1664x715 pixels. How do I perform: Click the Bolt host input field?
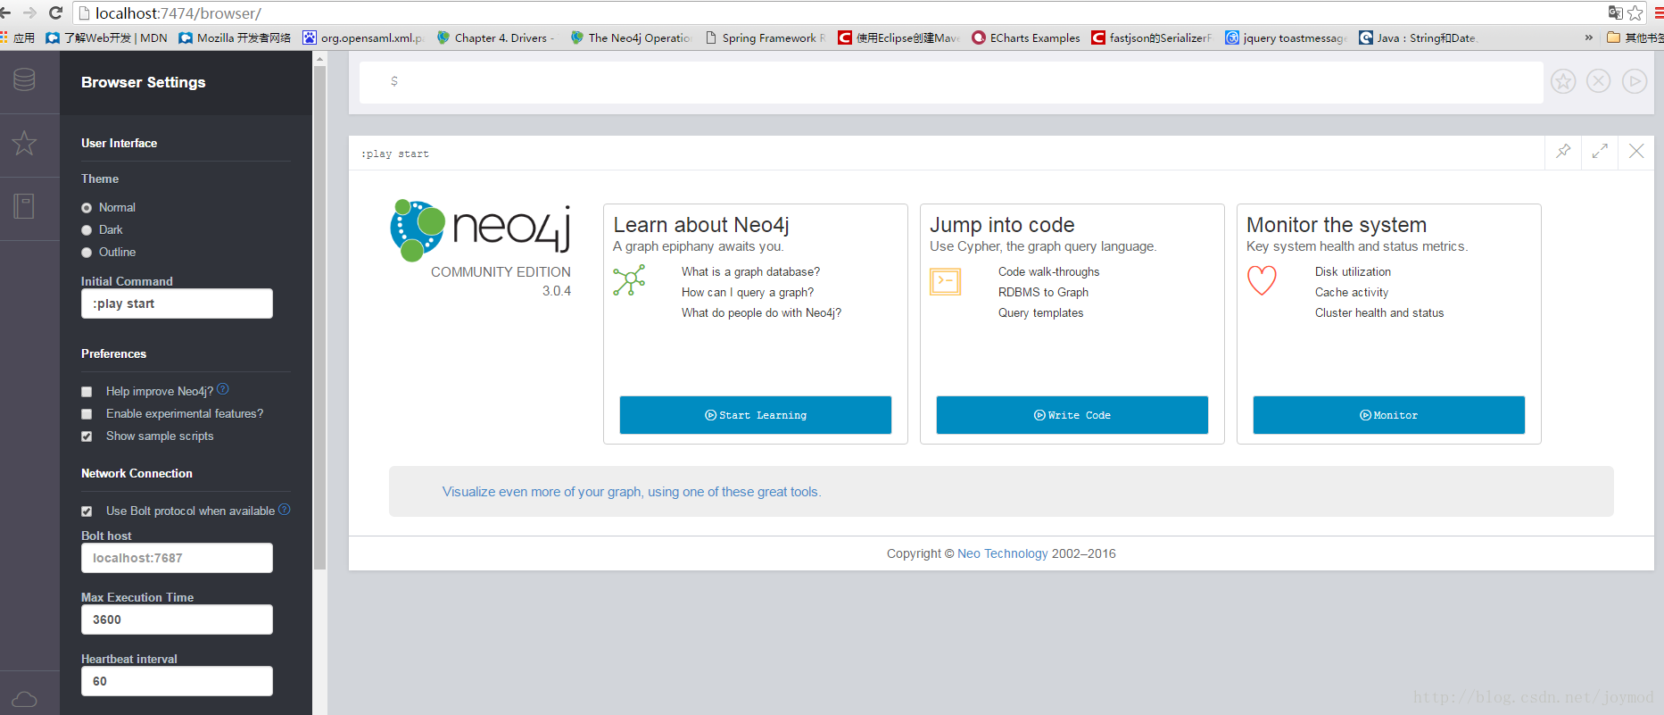(x=177, y=558)
